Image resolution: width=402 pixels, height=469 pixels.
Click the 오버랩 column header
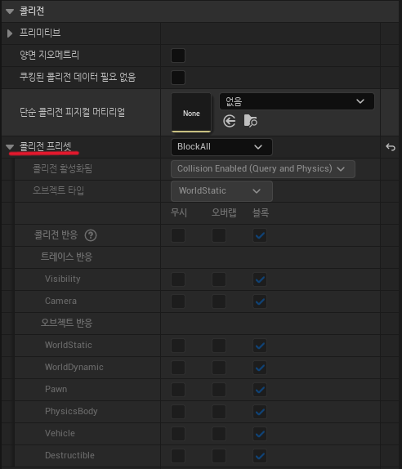224,212
